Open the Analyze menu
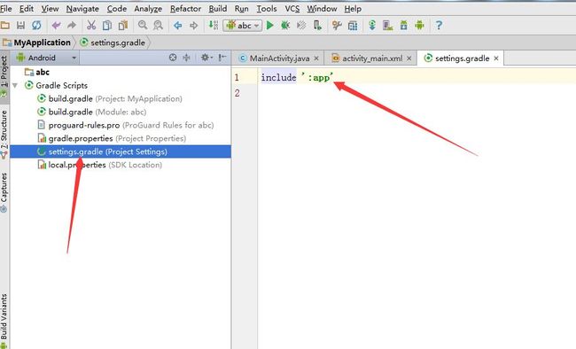576x349 pixels. (148, 9)
